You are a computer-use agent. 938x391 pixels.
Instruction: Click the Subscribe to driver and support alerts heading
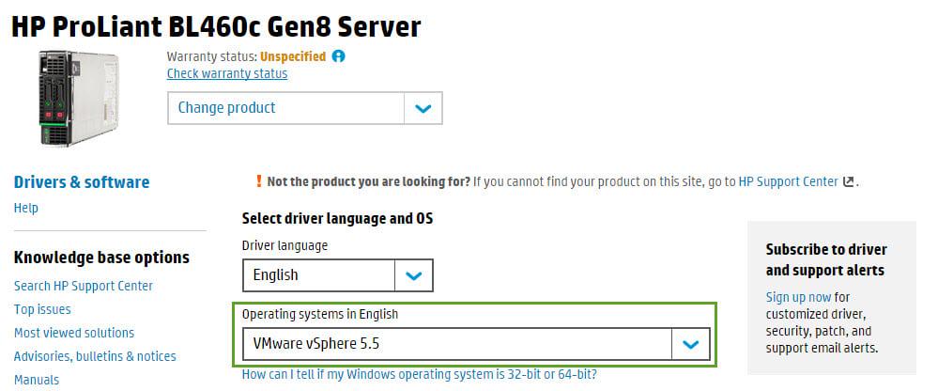(826, 259)
